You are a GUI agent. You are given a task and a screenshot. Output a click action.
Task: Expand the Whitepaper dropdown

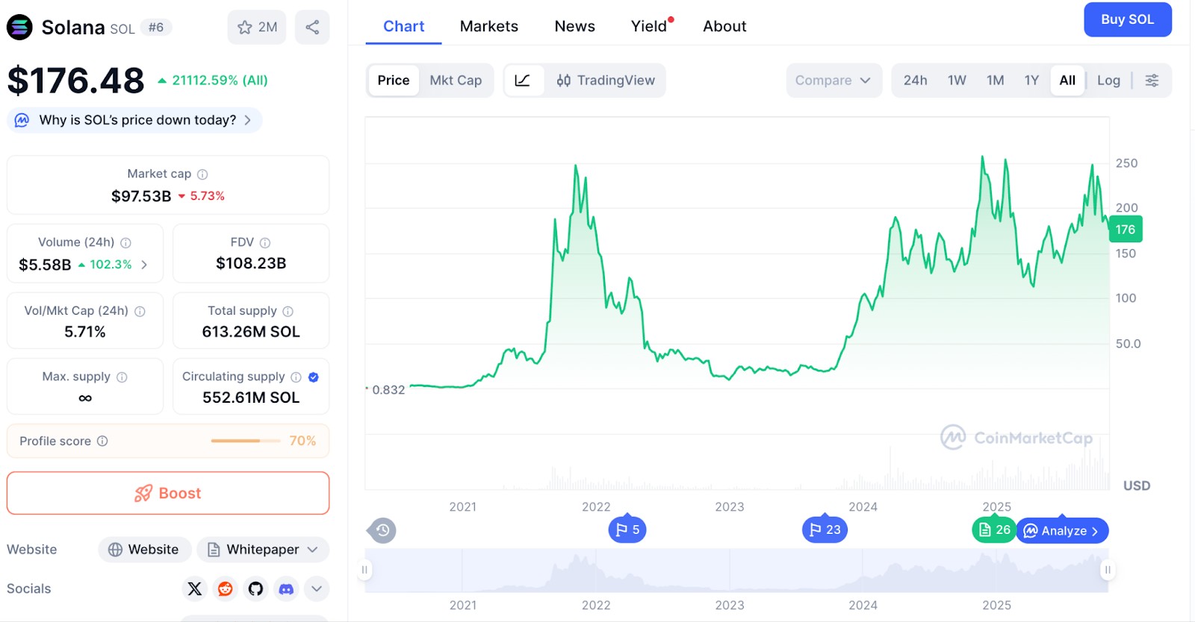(263, 550)
